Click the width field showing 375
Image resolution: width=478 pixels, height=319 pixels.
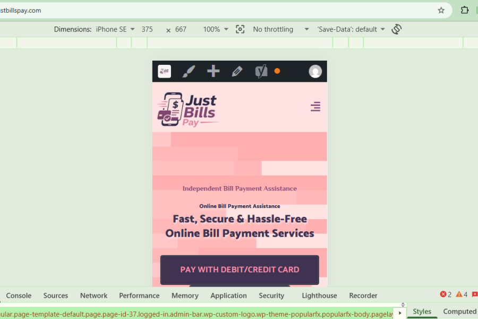[147, 29]
